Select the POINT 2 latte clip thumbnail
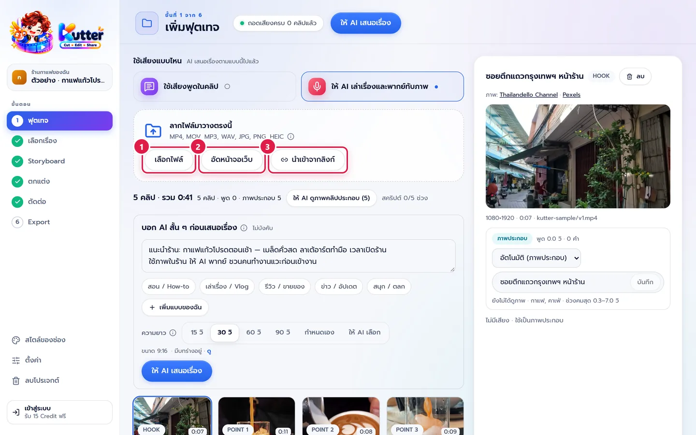 pos(341,416)
